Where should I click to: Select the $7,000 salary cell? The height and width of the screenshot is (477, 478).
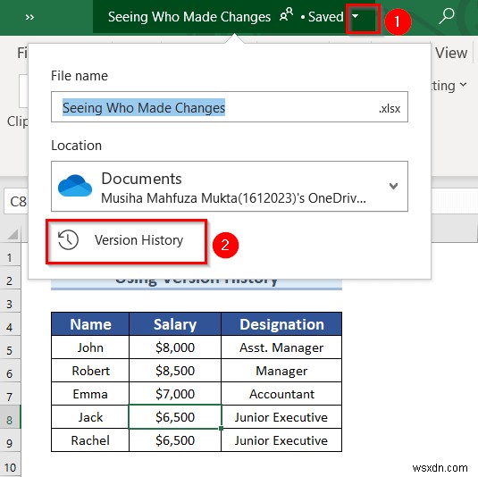click(x=175, y=394)
